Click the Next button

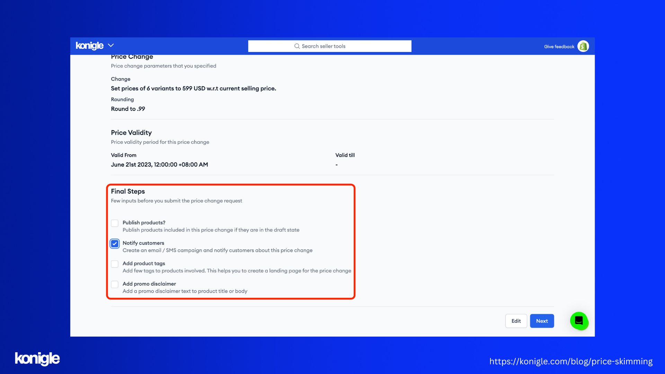(542, 321)
